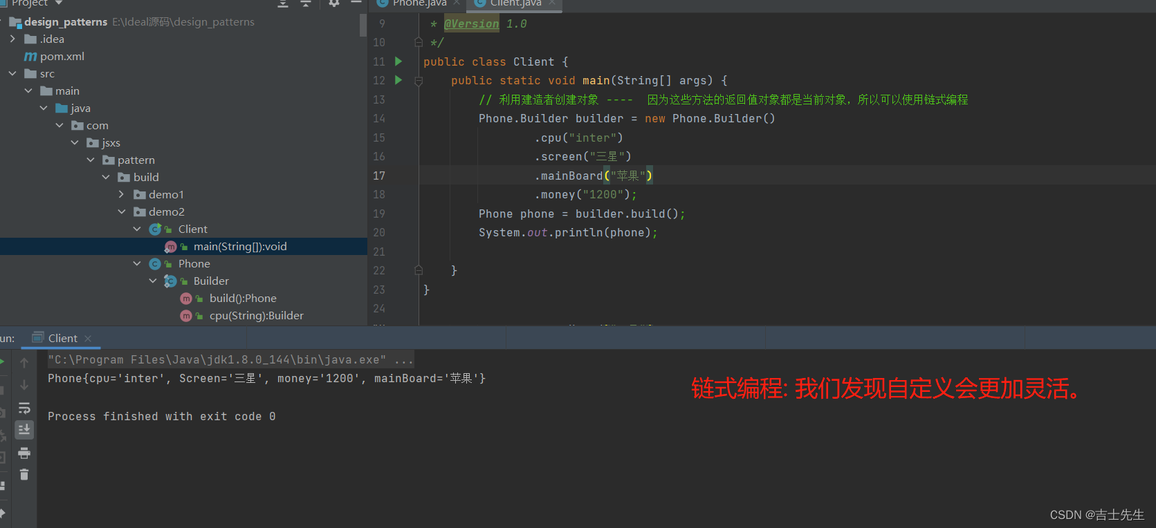This screenshot has height=528, width=1156.
Task: Close the Client run tab
Action: pyautogui.click(x=88, y=339)
